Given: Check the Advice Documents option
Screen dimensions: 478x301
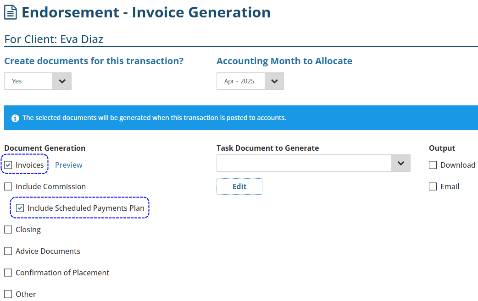Looking at the screenshot, I should coord(8,251).
